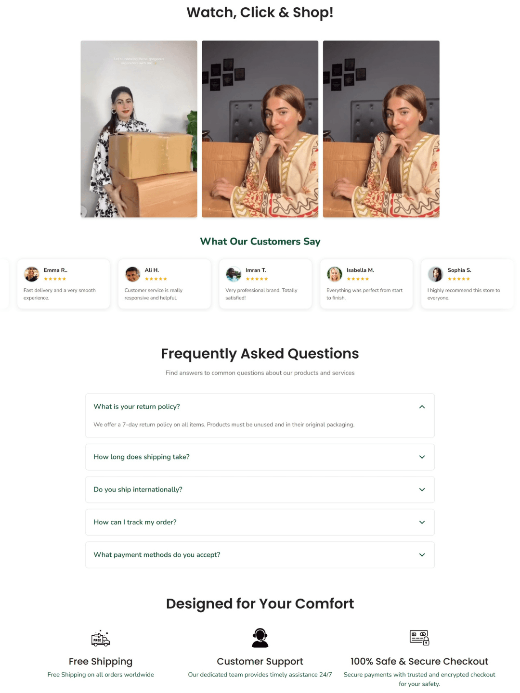This screenshot has height=693, width=520.
Task: Click Ali H.'s profile avatar
Action: (x=132, y=274)
